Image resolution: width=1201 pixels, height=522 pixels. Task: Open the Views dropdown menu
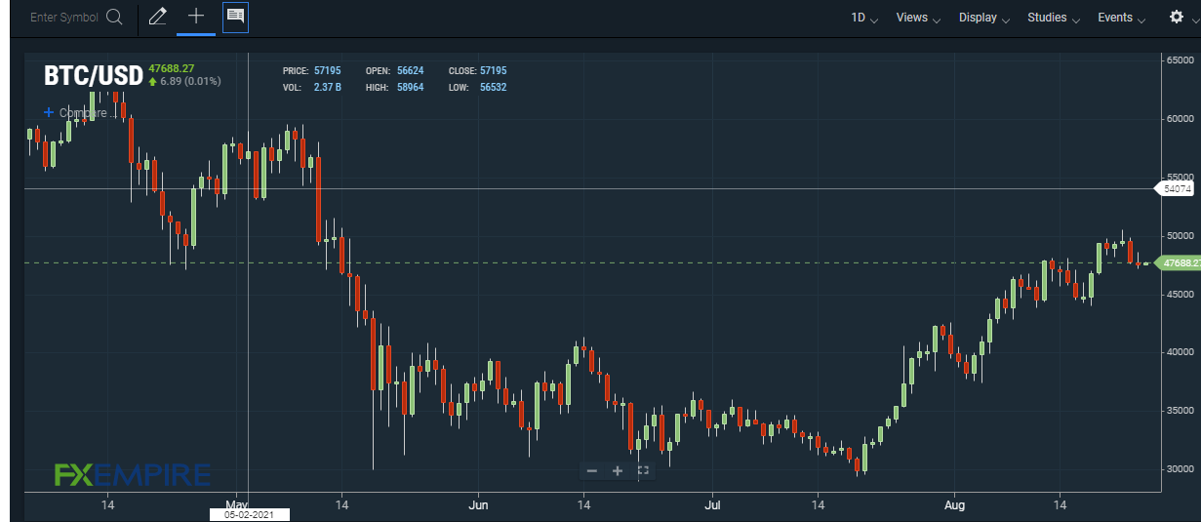click(918, 18)
